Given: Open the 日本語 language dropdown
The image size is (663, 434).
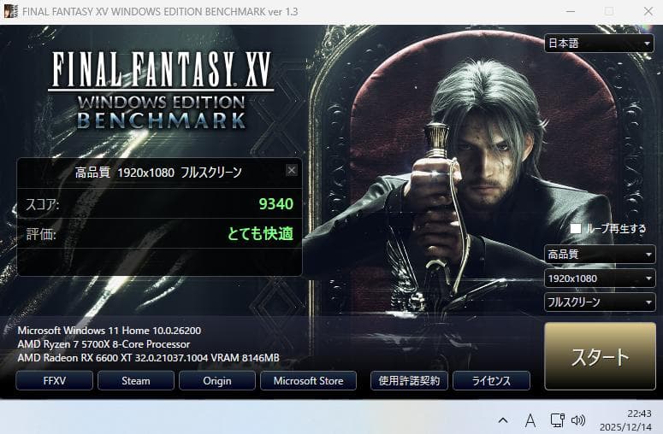Looking at the screenshot, I should click(599, 43).
